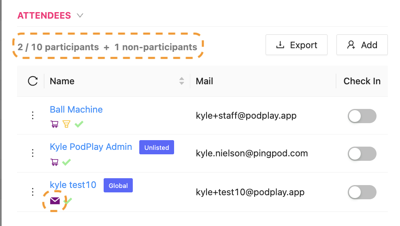Click the purple envelope icon under kyle test10
Viewport: 400px width, 226px height.
[55, 200]
